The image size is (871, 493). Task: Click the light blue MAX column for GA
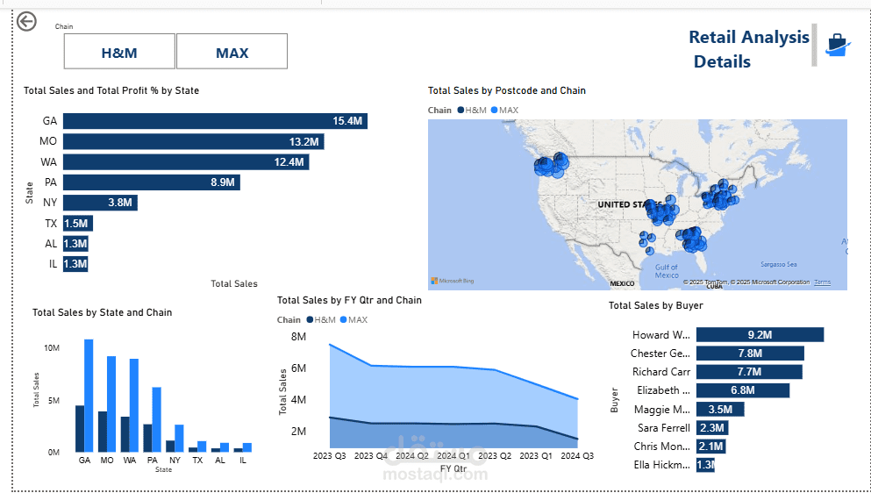(x=89, y=395)
